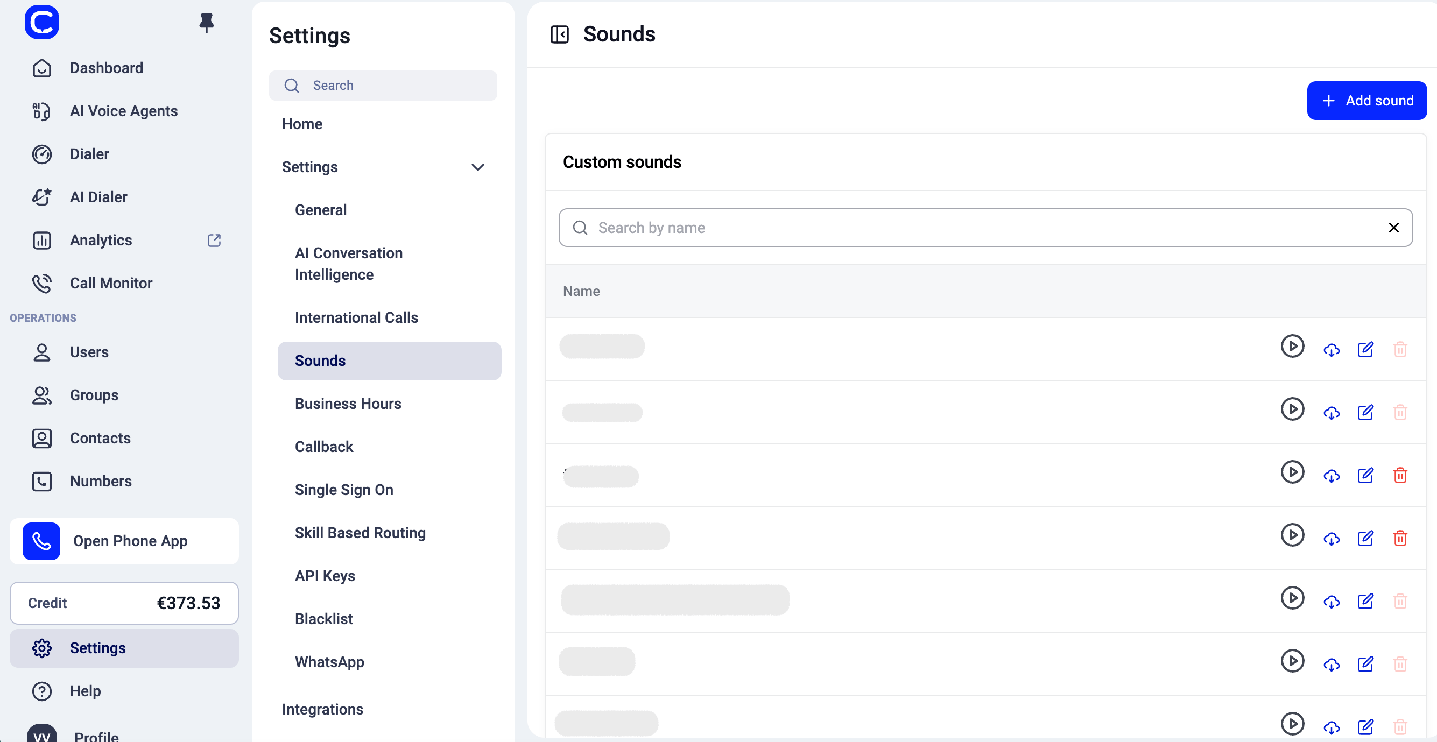The width and height of the screenshot is (1437, 742).
Task: Focus the Settings search field
Action: [383, 86]
